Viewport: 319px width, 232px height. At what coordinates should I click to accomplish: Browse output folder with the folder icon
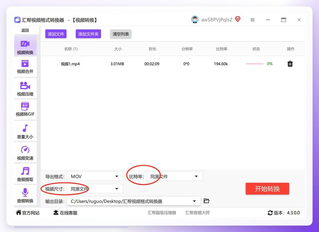(207, 201)
